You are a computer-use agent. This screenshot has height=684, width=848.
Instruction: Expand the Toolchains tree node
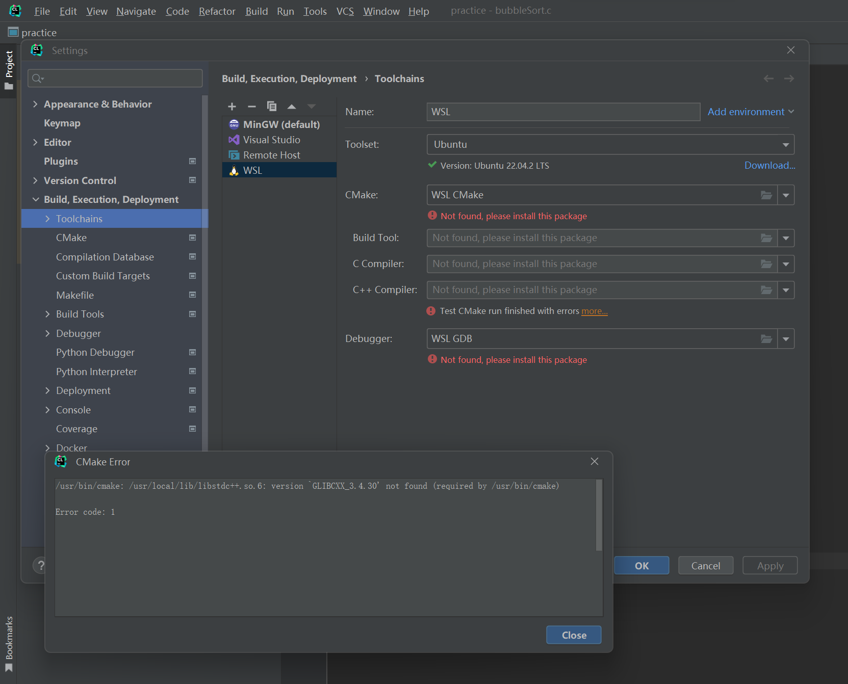click(x=46, y=218)
